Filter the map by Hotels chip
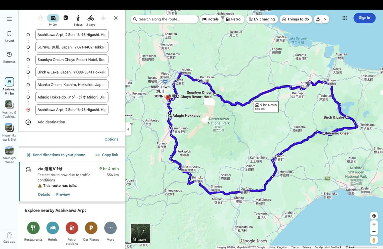The height and width of the screenshot is (249, 383). [210, 19]
